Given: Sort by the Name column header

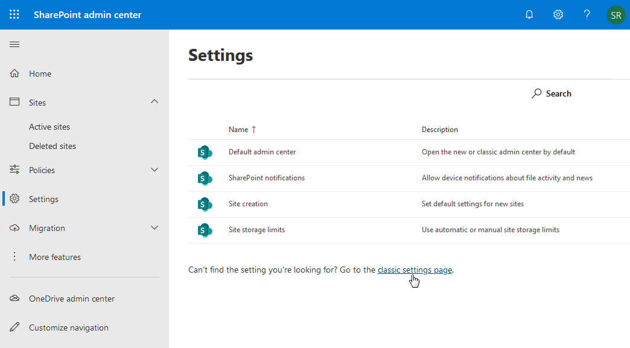Looking at the screenshot, I should pyautogui.click(x=238, y=130).
